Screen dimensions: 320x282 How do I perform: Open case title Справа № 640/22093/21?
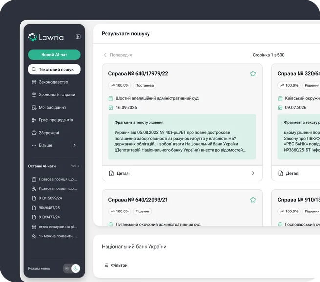(x=138, y=200)
